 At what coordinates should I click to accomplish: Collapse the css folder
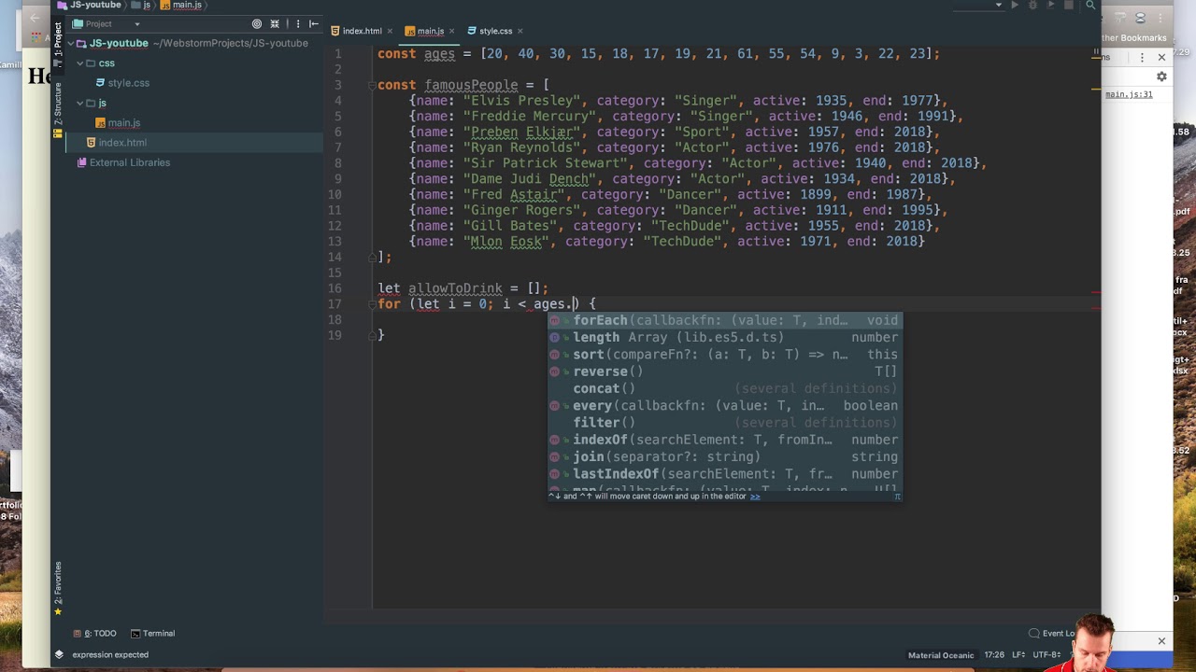[x=80, y=63]
